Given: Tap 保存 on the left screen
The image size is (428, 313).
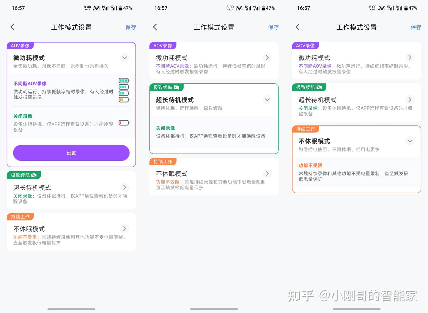Looking at the screenshot, I should [x=131, y=27].
